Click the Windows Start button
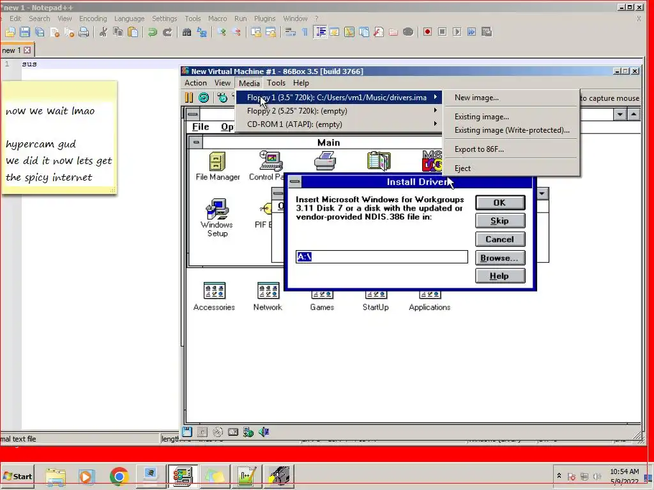The height and width of the screenshot is (490, 654). tap(17, 476)
